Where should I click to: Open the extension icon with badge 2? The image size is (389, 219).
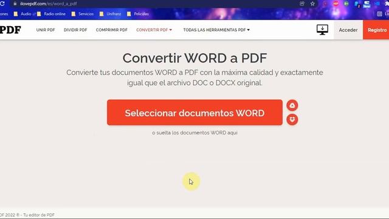[x=357, y=4]
